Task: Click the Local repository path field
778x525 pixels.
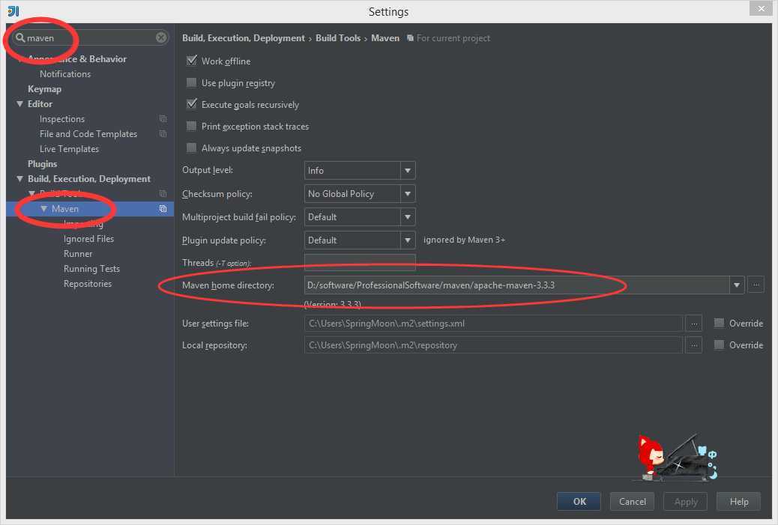Action: (493, 345)
